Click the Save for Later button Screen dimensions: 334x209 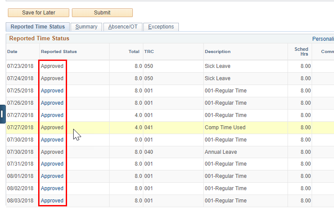pyautogui.click(x=39, y=13)
